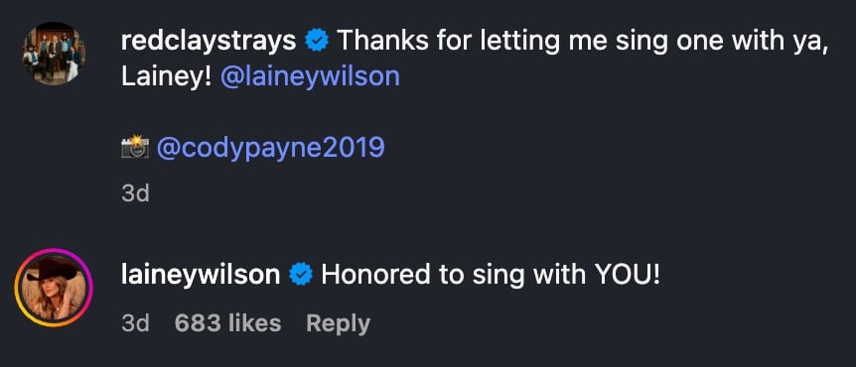Click the caption text starting "Thanks for letting"
The height and width of the screenshot is (367, 856).
tap(475, 60)
